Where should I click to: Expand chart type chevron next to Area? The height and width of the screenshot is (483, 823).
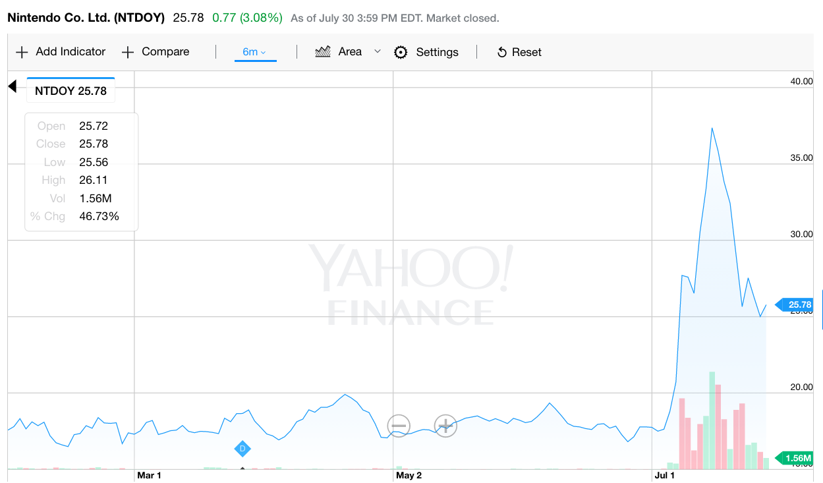click(378, 51)
